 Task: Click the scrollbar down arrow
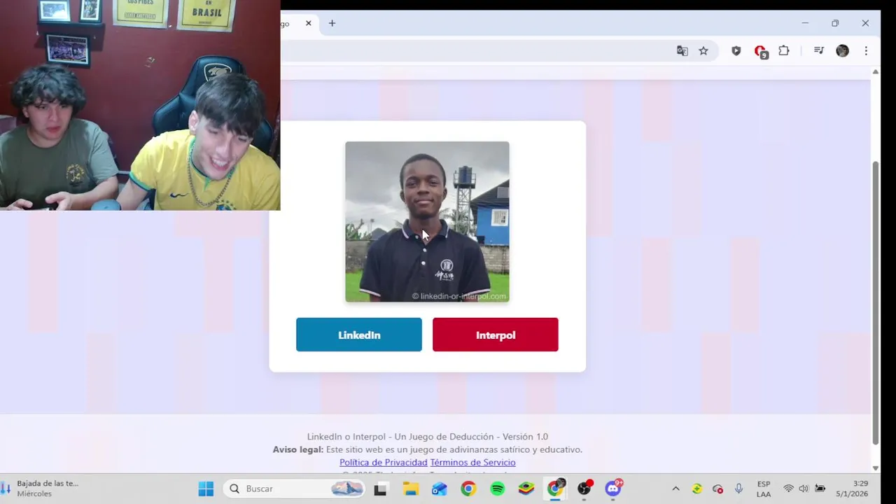[x=875, y=468]
